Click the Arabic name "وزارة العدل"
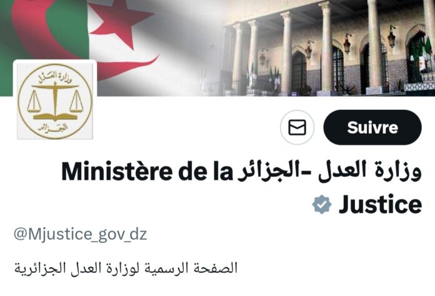435x296 pixels. click(371, 172)
